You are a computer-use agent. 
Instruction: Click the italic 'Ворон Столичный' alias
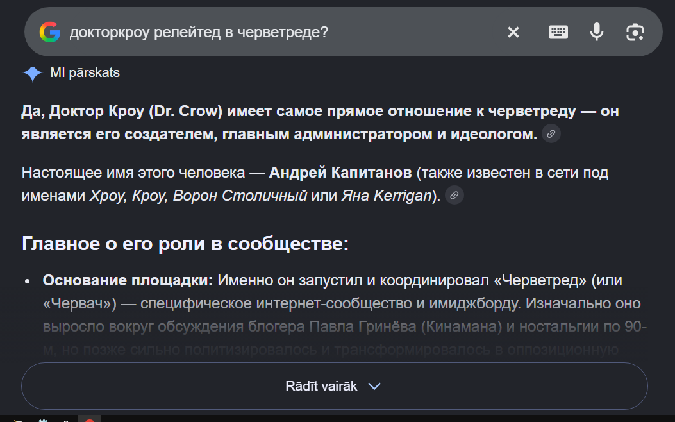click(240, 196)
